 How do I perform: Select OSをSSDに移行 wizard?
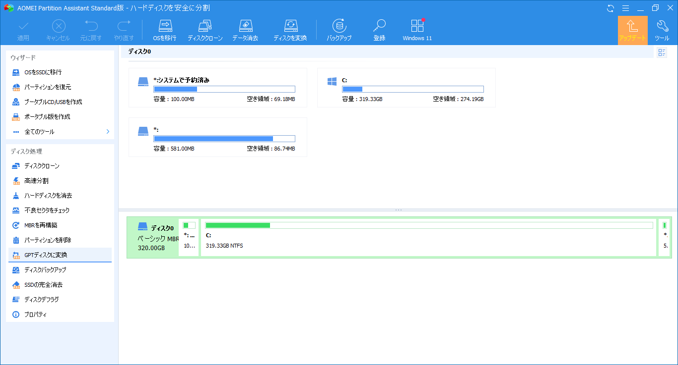(60, 72)
